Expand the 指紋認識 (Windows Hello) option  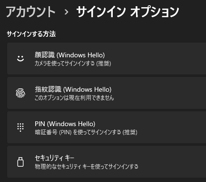(107, 93)
